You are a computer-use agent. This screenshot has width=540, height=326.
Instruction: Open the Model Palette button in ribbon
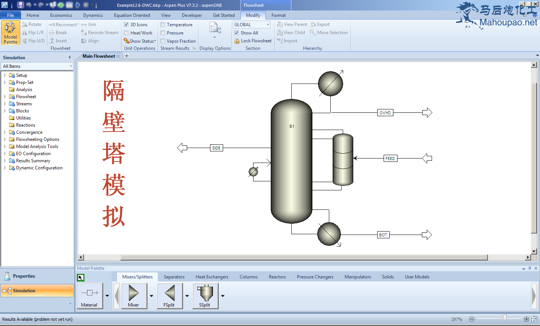[x=10, y=33]
